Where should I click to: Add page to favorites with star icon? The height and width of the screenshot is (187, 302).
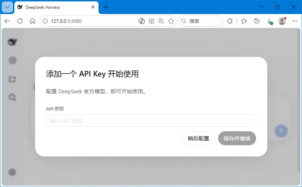point(171,21)
